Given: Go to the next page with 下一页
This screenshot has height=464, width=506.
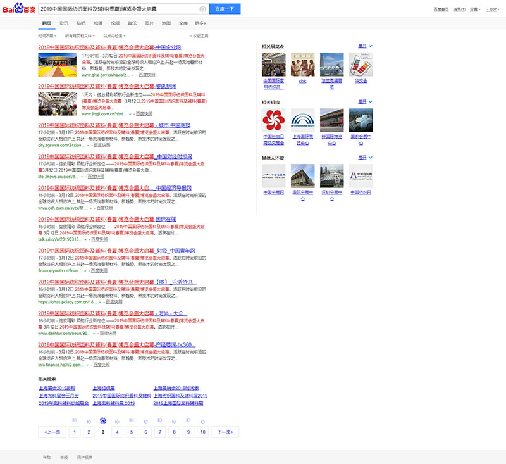Looking at the screenshot, I should pyautogui.click(x=225, y=432).
